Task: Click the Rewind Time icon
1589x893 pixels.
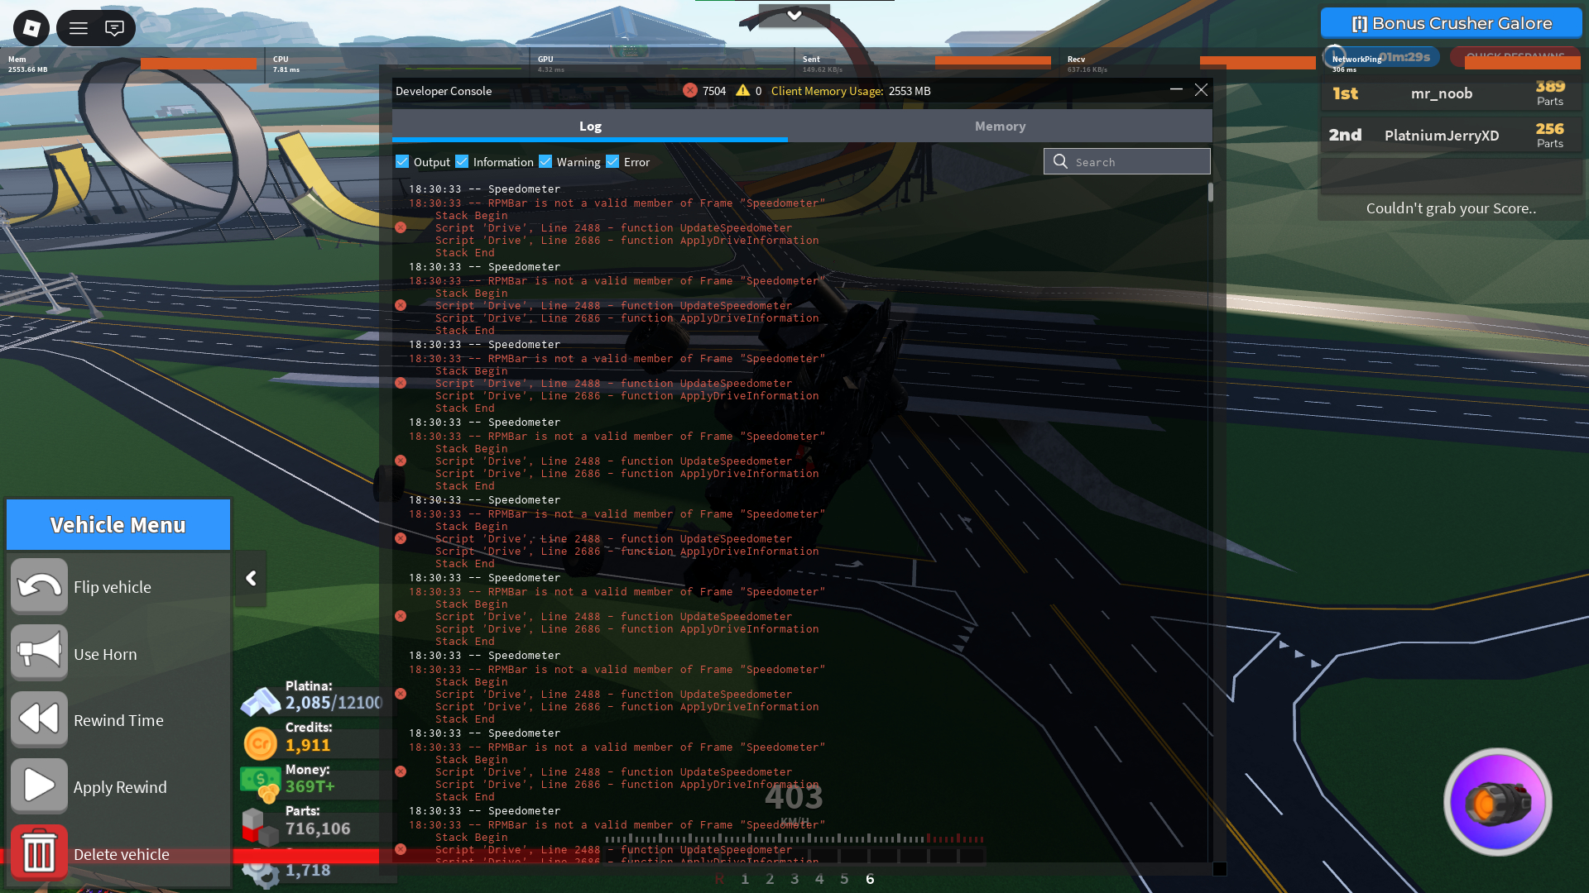Action: pos(39,719)
